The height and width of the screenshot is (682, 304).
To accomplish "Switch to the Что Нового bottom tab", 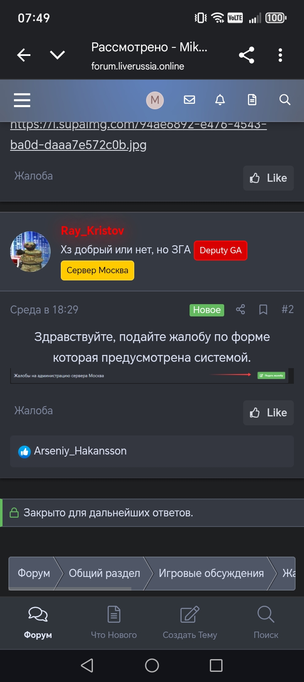I will click(114, 622).
